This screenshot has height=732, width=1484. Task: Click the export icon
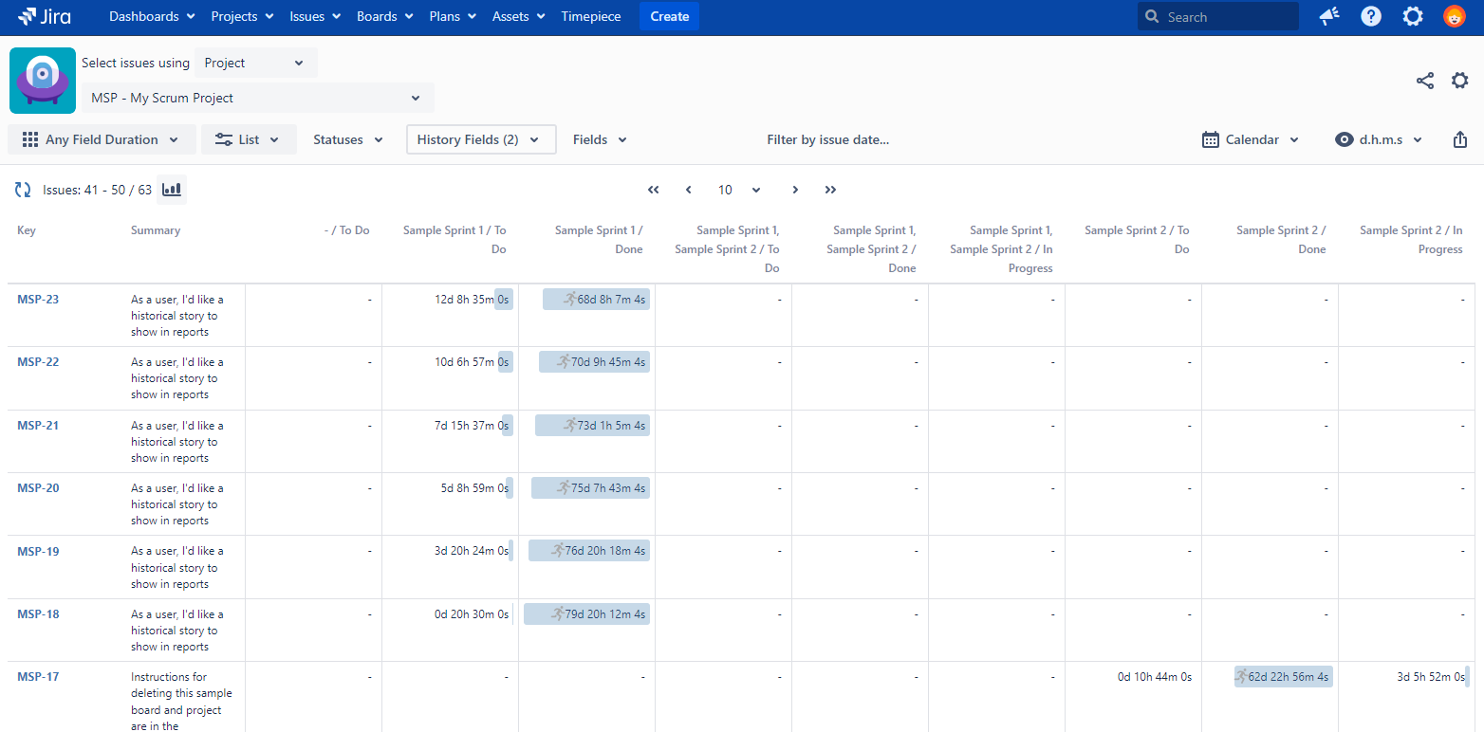coord(1460,139)
